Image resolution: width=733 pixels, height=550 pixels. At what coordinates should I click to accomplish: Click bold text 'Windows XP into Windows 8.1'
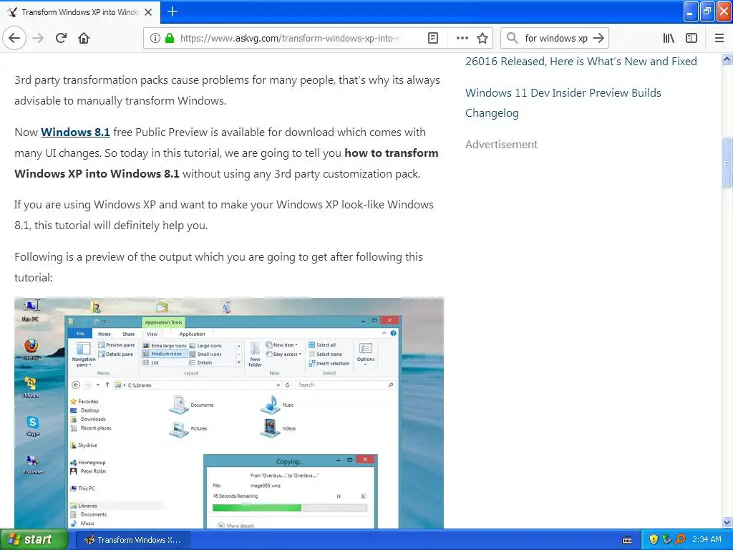97,173
